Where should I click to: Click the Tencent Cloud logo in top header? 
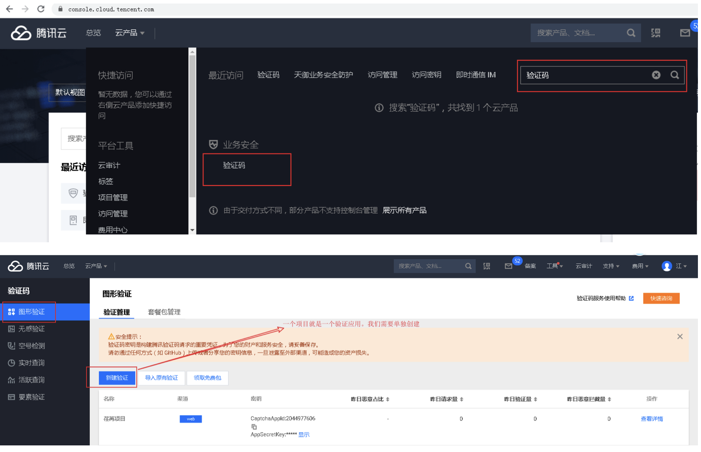pyautogui.click(x=39, y=33)
